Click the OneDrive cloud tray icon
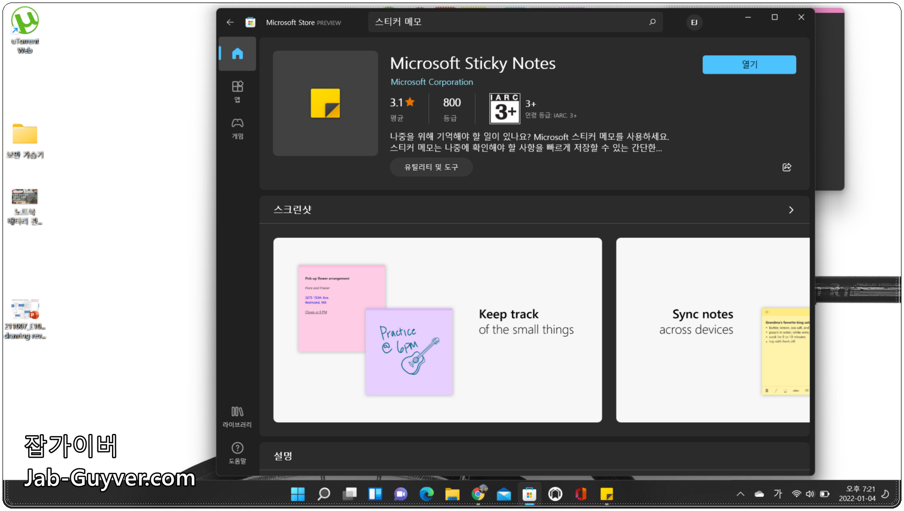Screen dimensions: 904x511 pyautogui.click(x=759, y=494)
